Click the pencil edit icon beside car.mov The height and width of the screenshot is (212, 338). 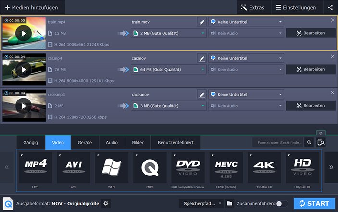[202, 58]
